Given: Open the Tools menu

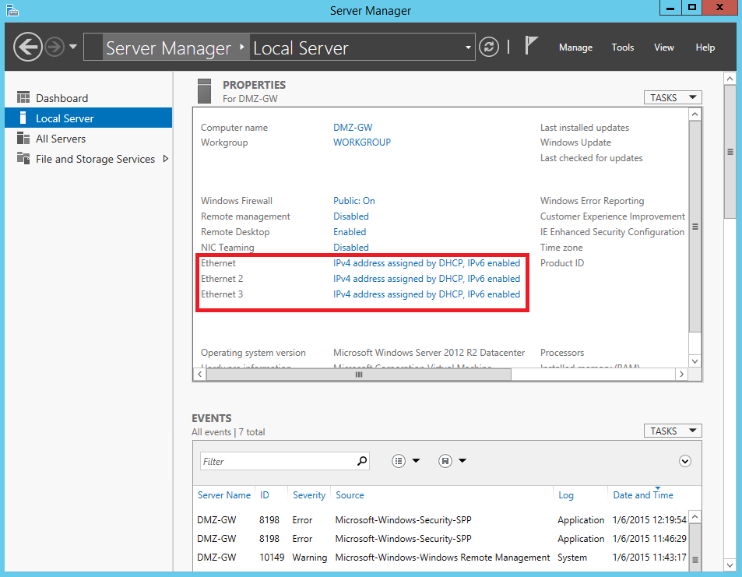Looking at the screenshot, I should click(622, 47).
